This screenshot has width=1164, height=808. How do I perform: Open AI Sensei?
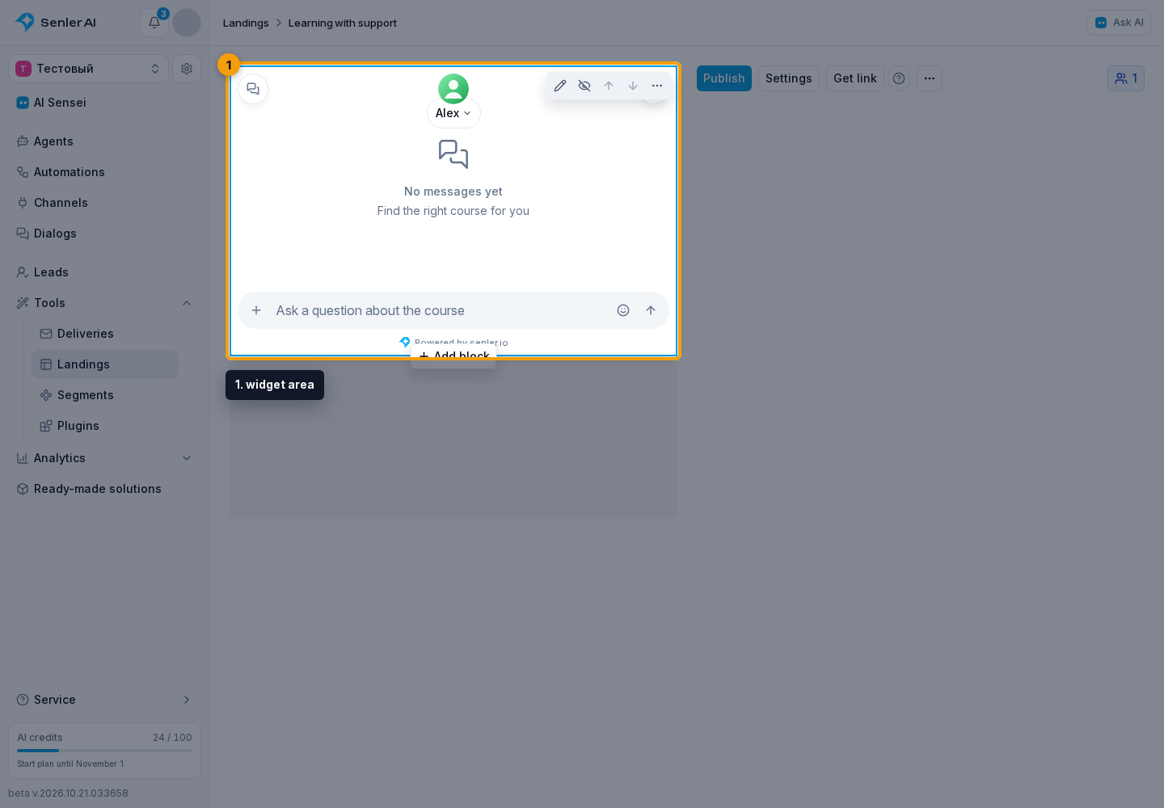105,103
